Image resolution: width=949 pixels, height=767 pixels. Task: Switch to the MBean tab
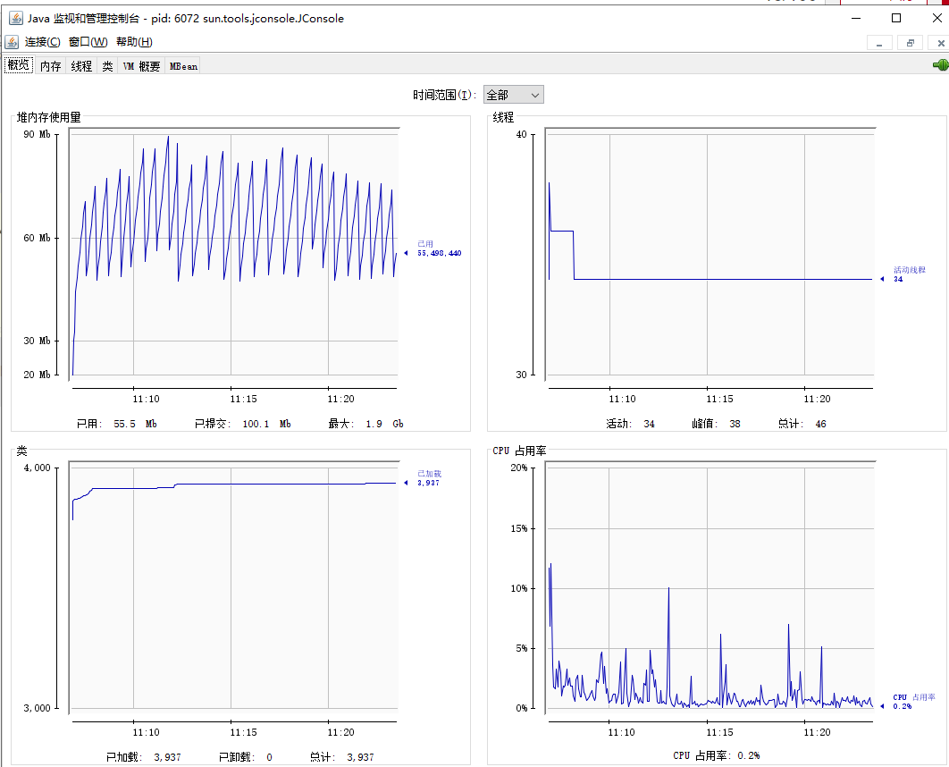[x=183, y=66]
